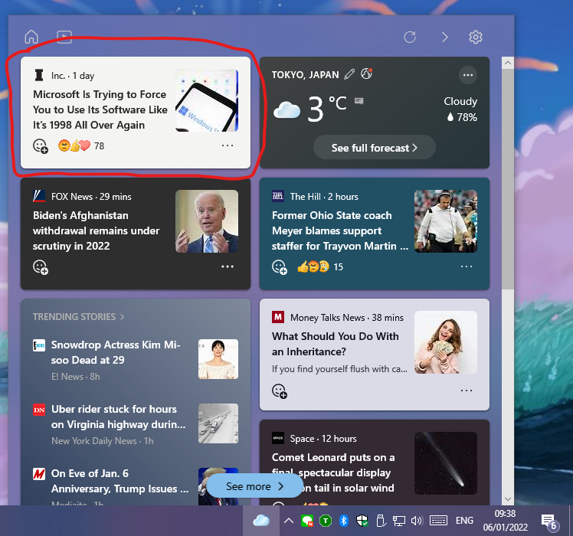React to the FOX News Biden story
573x536 pixels.
click(x=41, y=266)
